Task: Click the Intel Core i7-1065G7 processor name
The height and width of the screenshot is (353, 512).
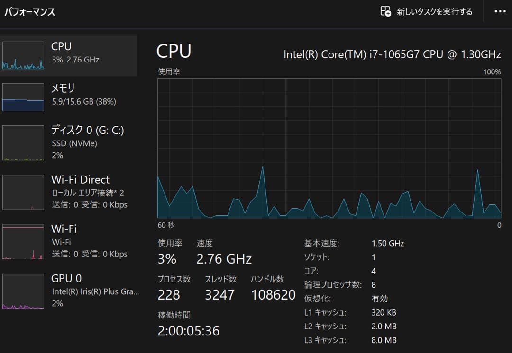Action: (392, 54)
